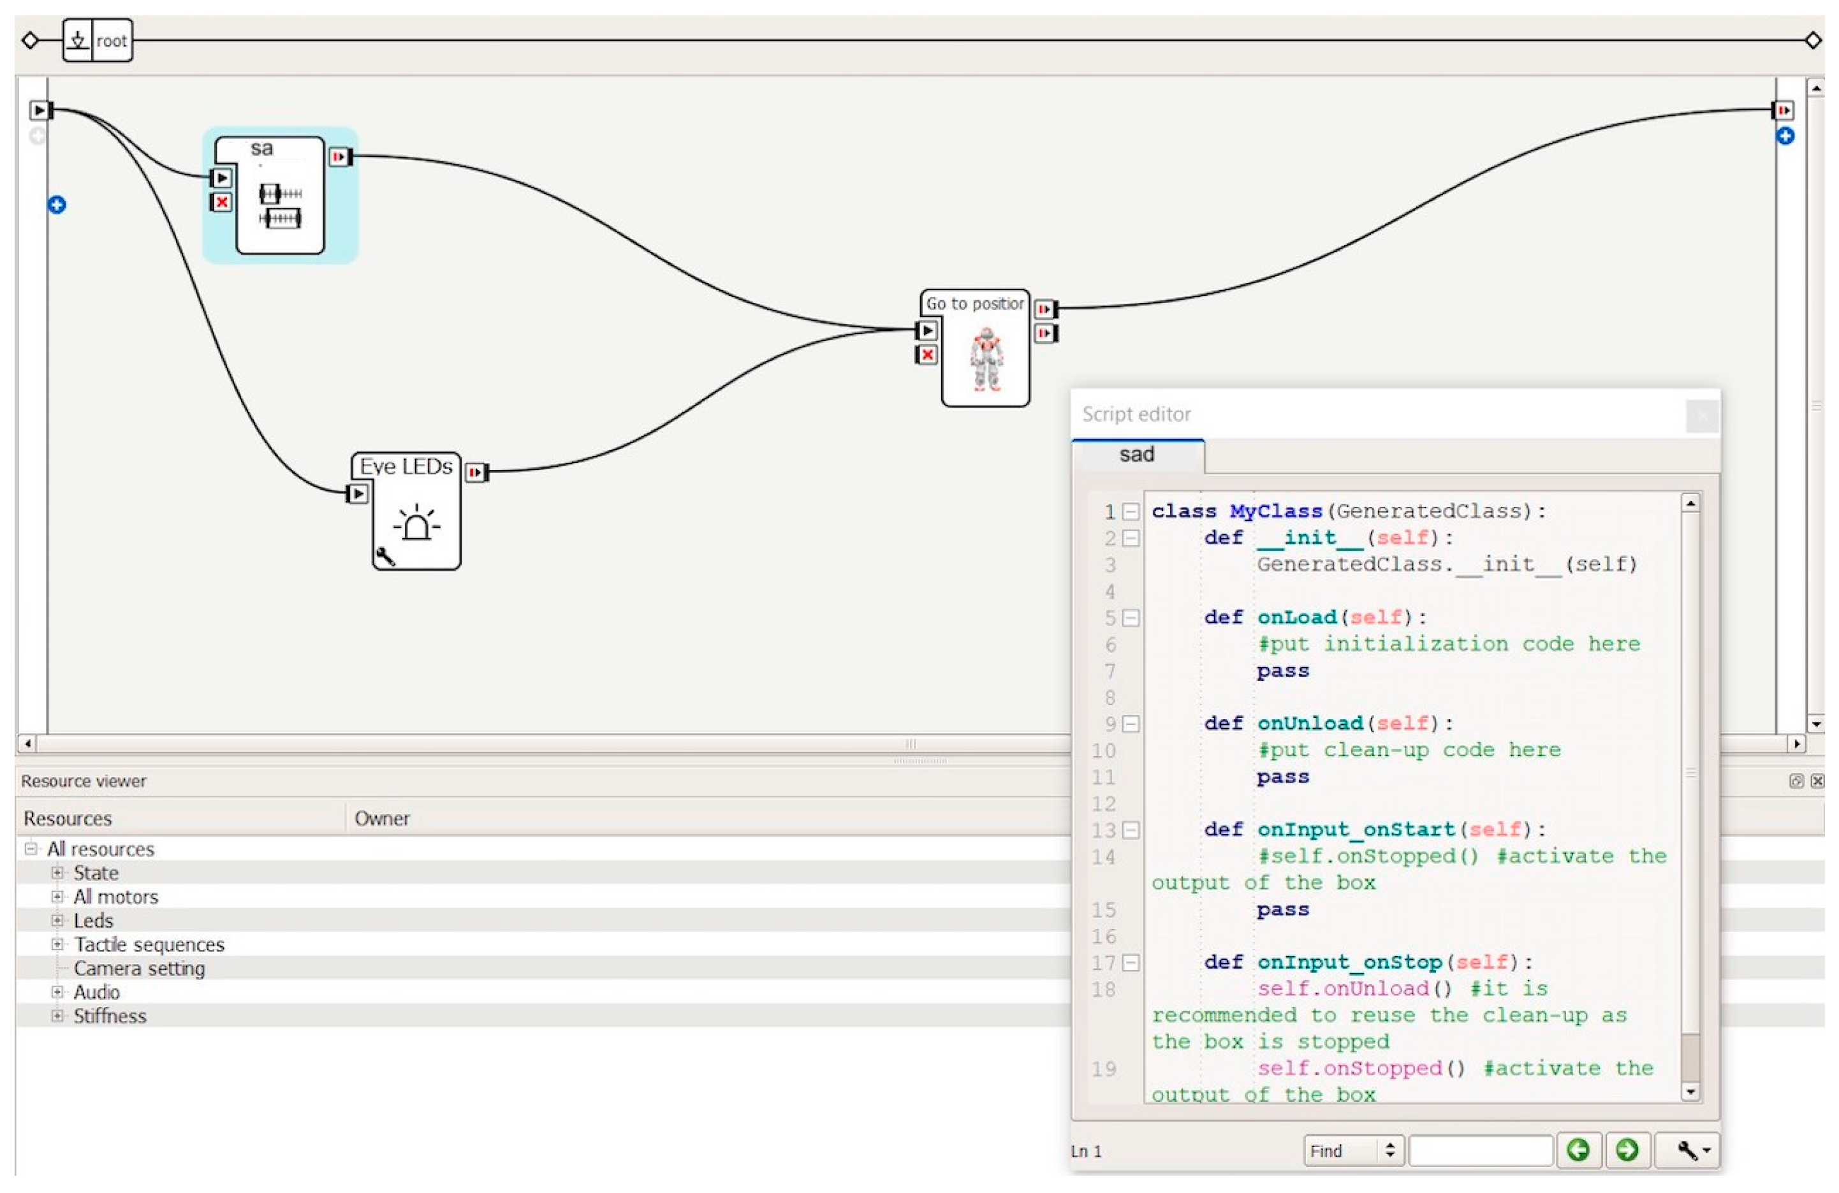Collapse the onInput_onStart fold marker on line 13
Image resolution: width=1839 pixels, height=1193 pixels.
pyautogui.click(x=1131, y=831)
